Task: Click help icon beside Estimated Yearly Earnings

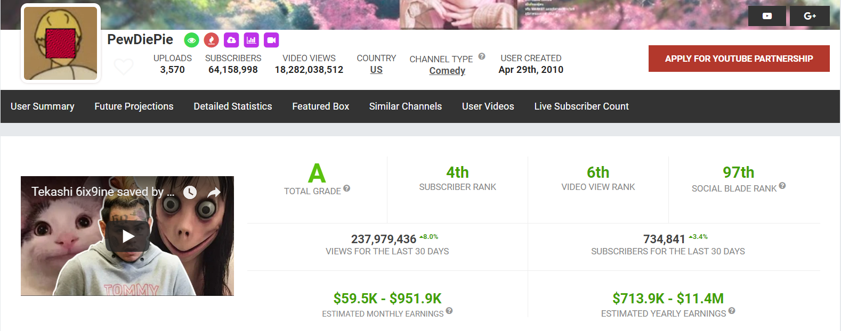Action: 732,311
